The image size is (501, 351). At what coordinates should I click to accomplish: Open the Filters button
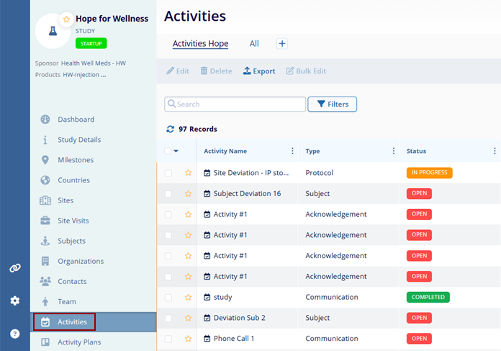tap(332, 105)
